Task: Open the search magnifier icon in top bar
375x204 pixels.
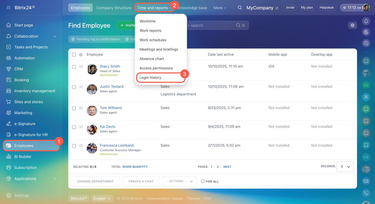Action: pyautogui.click(x=240, y=8)
